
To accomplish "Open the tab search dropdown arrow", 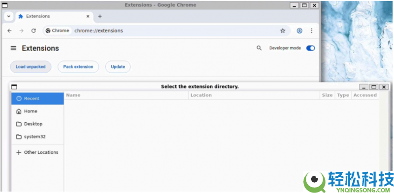I will [9, 16].
